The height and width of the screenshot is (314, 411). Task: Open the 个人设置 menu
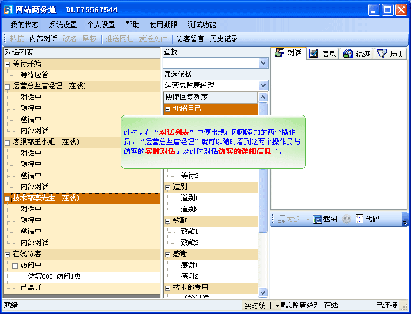point(101,25)
